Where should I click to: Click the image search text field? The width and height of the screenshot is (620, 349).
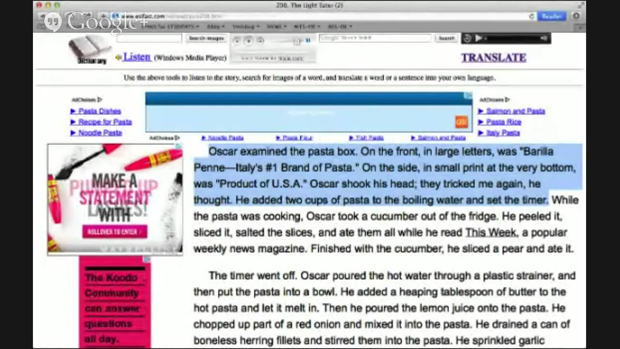149,38
